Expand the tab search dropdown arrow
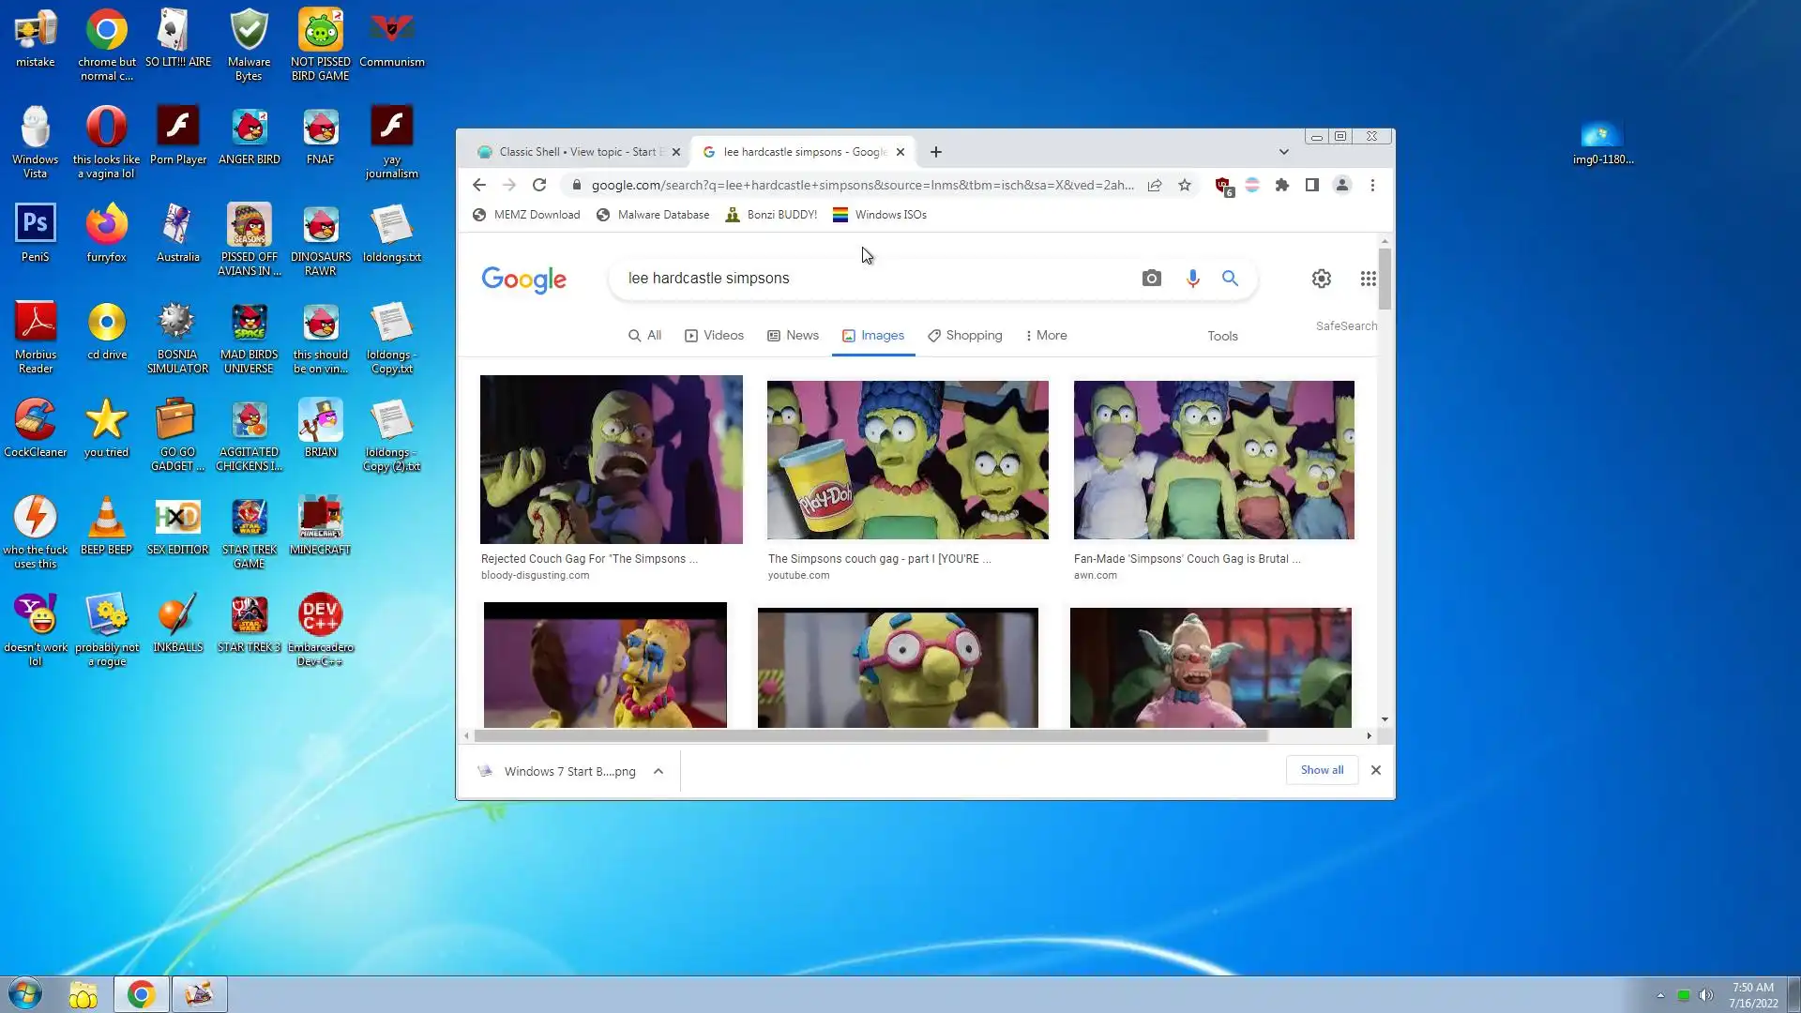The height and width of the screenshot is (1013, 1801). click(1283, 152)
